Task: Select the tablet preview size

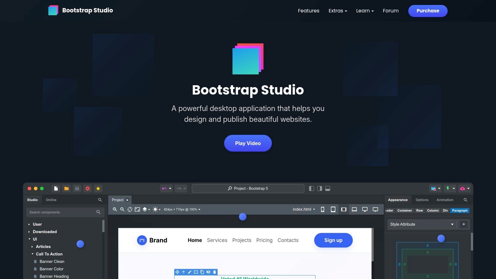Action: [333, 210]
